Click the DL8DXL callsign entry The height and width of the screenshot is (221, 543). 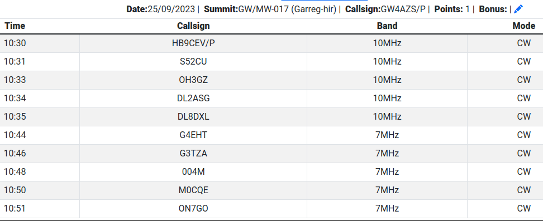[x=193, y=117]
